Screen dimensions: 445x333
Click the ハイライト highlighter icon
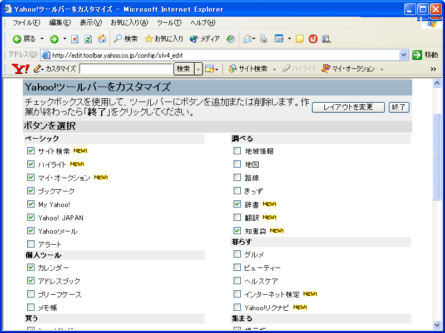(x=286, y=69)
